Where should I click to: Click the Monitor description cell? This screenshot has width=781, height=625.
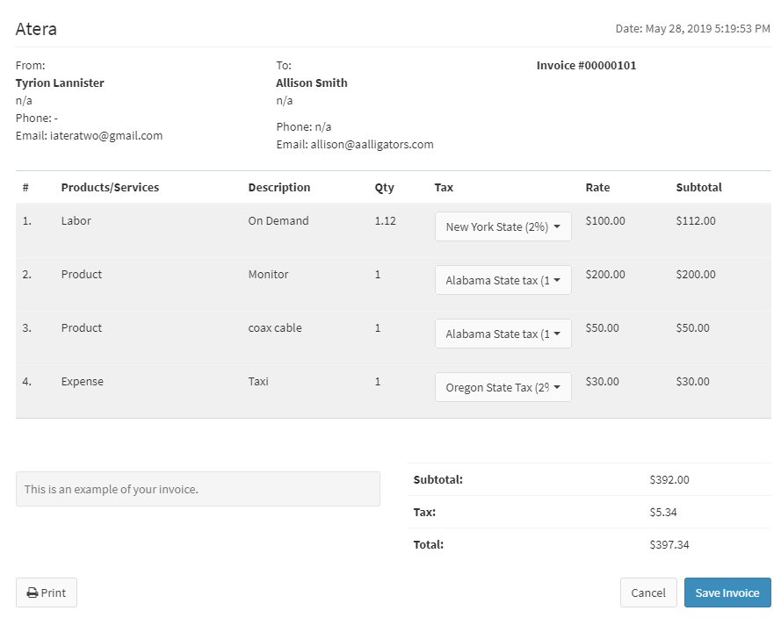[x=269, y=274]
